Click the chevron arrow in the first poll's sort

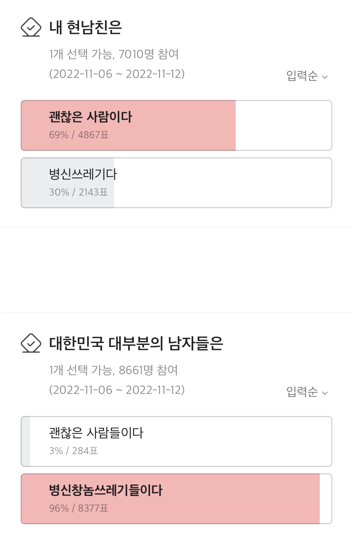click(x=325, y=77)
